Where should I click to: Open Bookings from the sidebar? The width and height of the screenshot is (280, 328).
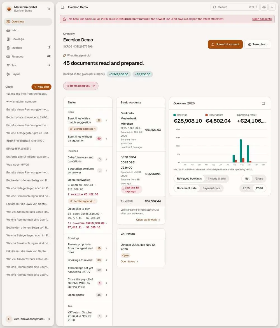[x=28, y=39]
